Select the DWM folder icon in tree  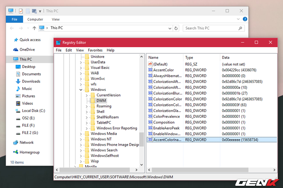[x=92, y=101]
